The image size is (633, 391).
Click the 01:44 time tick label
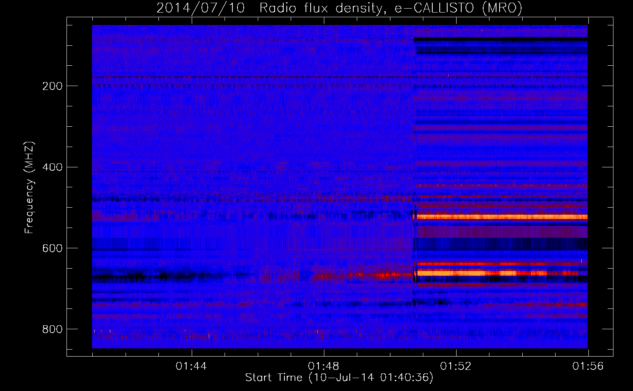pos(191,366)
